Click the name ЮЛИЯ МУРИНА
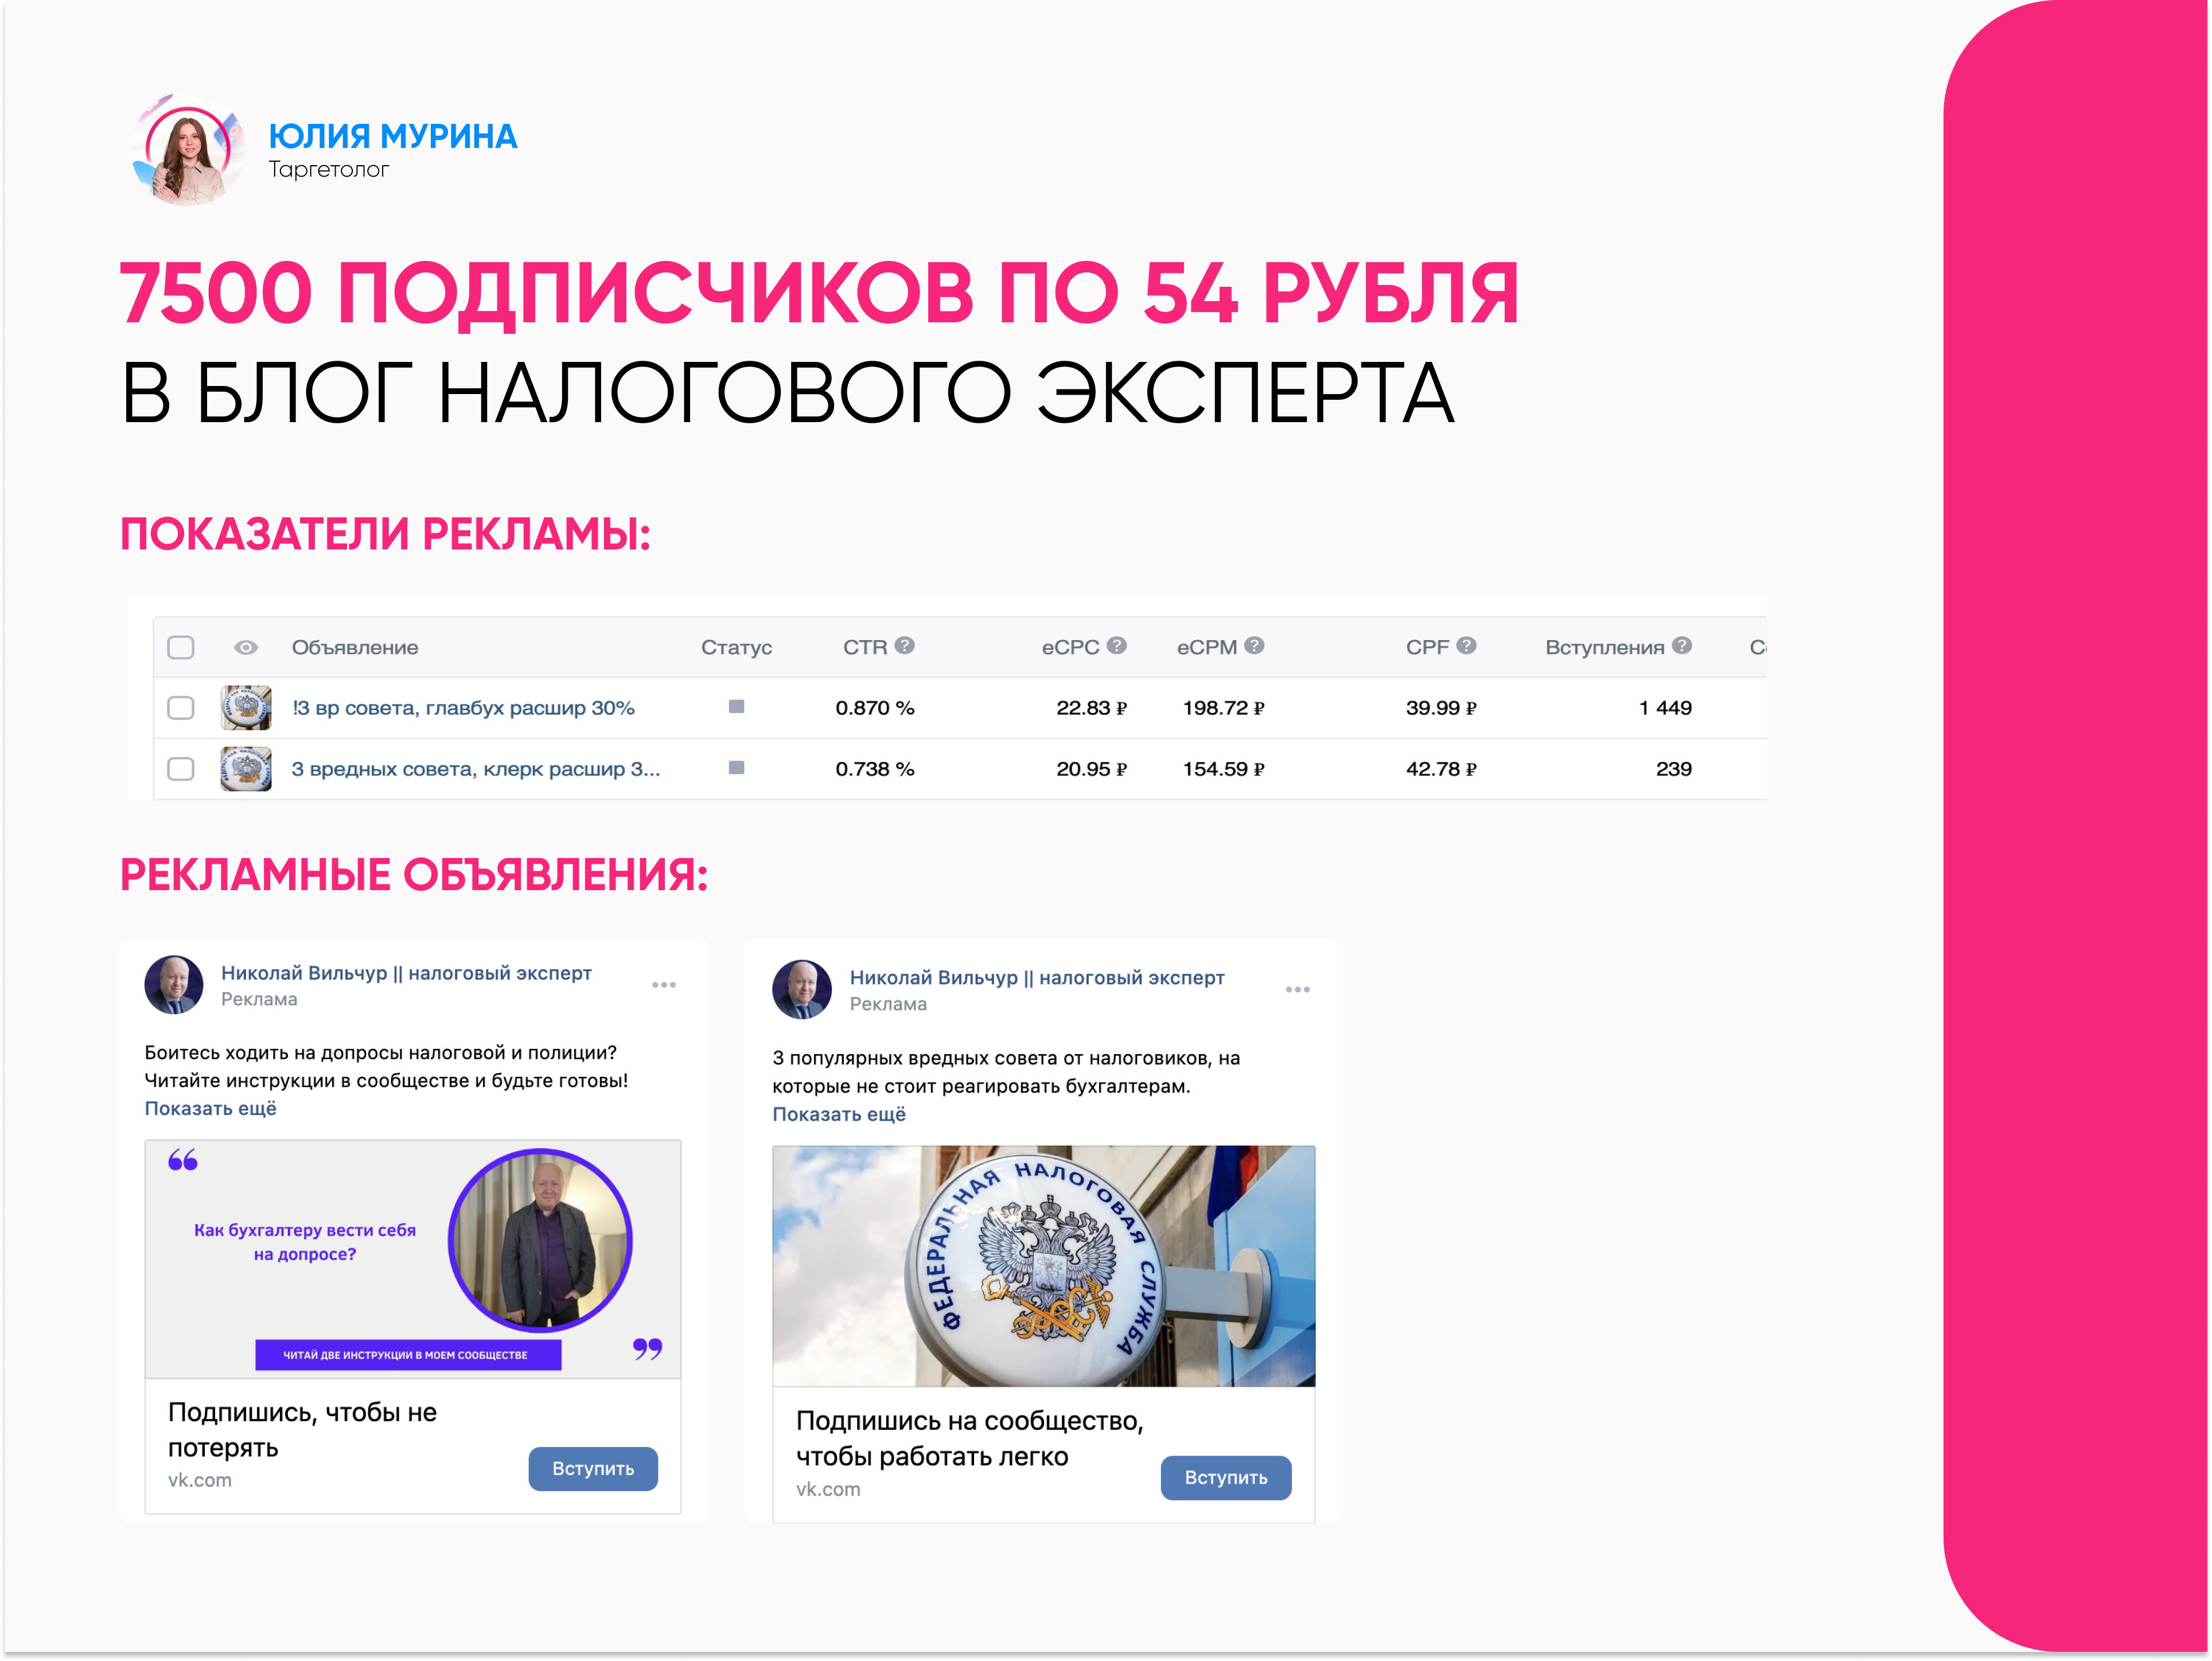Screen dimensions: 2212x1661 (x=393, y=136)
